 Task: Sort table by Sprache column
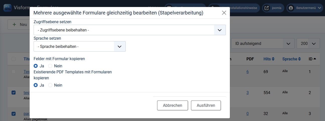[x=291, y=59]
